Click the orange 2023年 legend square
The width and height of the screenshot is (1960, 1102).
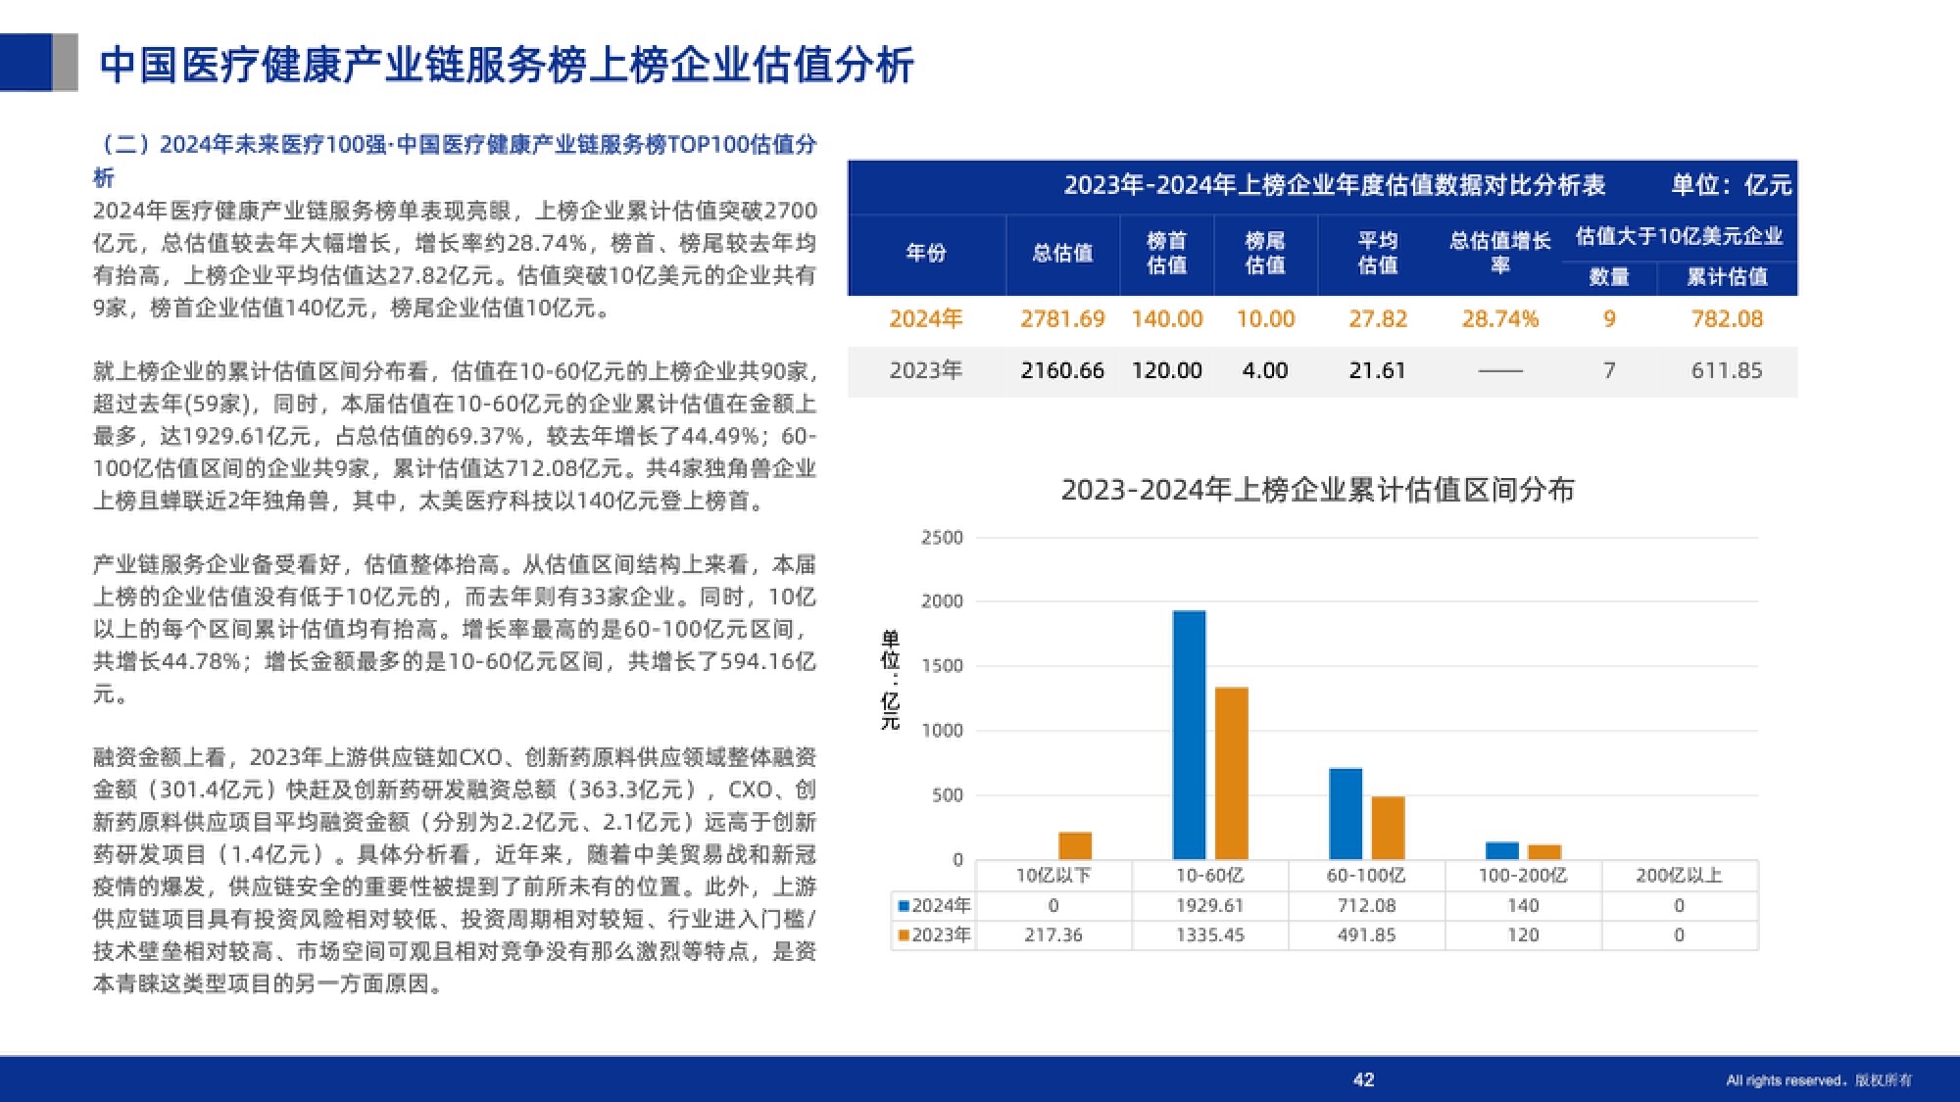click(x=904, y=935)
